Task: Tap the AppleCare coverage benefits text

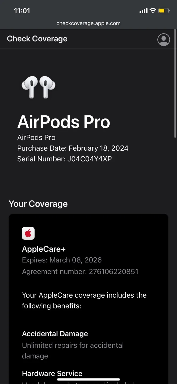Action: [x=84, y=300]
